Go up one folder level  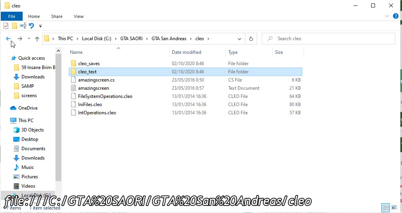tap(37, 39)
